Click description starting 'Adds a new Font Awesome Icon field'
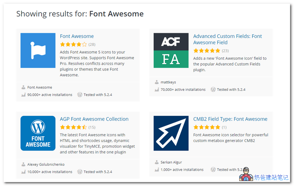Image resolution: width=294 pixels, height=186 pixels. (x=230, y=64)
